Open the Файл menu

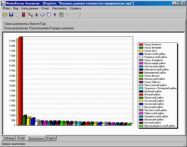7,8
